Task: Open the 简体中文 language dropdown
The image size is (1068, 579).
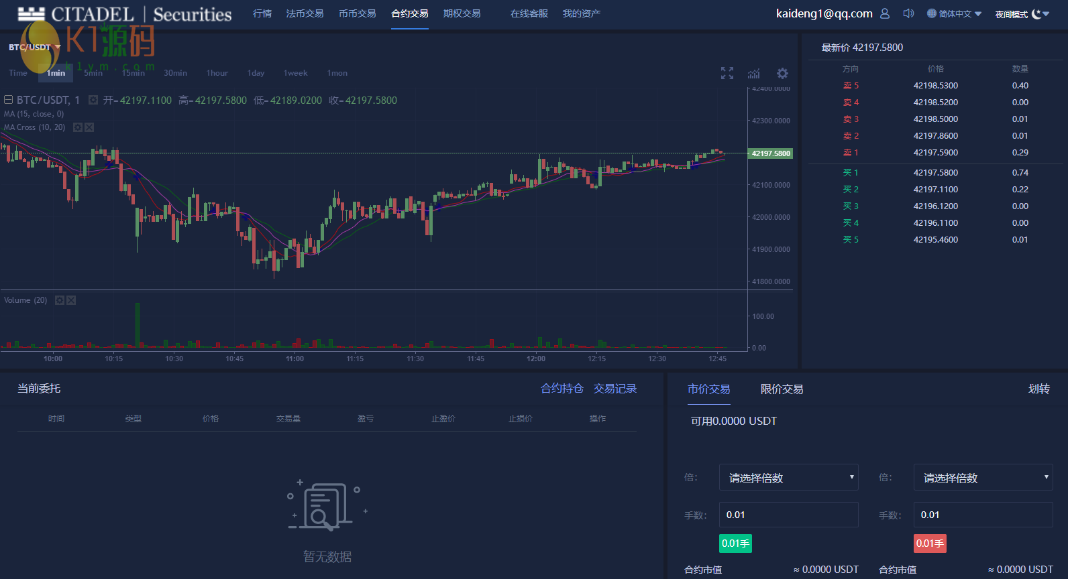Action: [955, 13]
